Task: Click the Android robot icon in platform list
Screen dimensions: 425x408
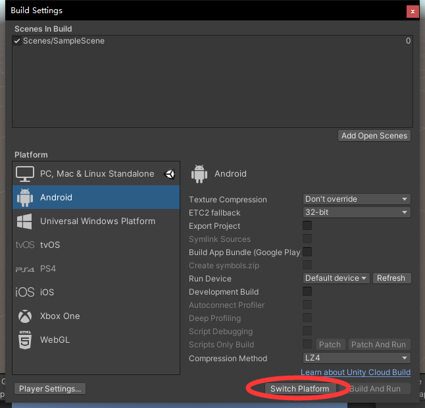Action: [25, 198]
